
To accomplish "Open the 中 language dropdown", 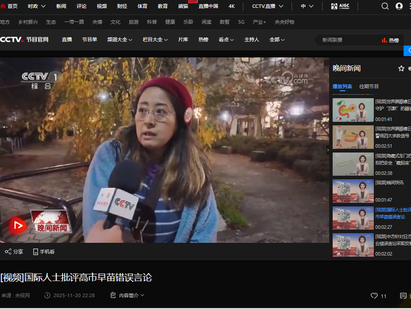I will [307, 6].
